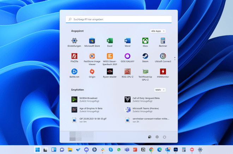Open the recommended NVIDIA Broadcast entry

88,99
